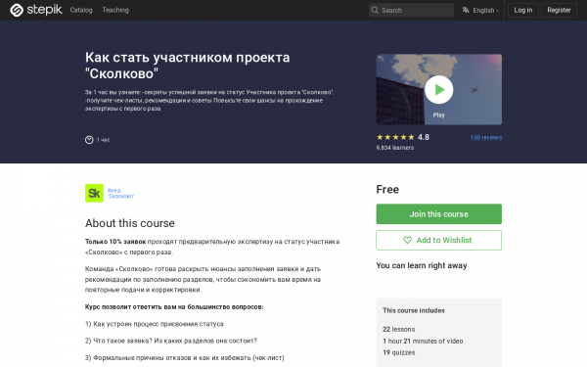Screen dimensions: 587x367
Task: Click the "About this course" heading
Action: coord(130,223)
